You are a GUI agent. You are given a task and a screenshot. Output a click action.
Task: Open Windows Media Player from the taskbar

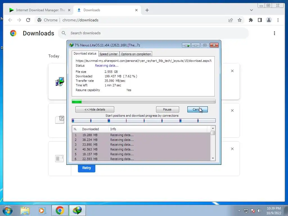coord(42,210)
